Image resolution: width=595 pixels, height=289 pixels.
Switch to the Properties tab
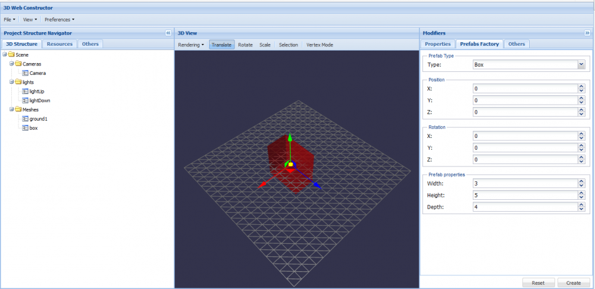(437, 44)
